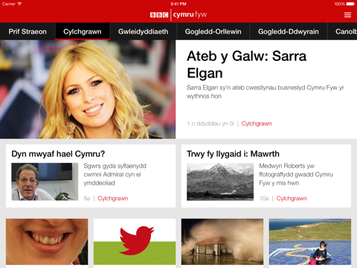
Task: Tap the Wi-Fi signal icon
Action: [19, 4]
